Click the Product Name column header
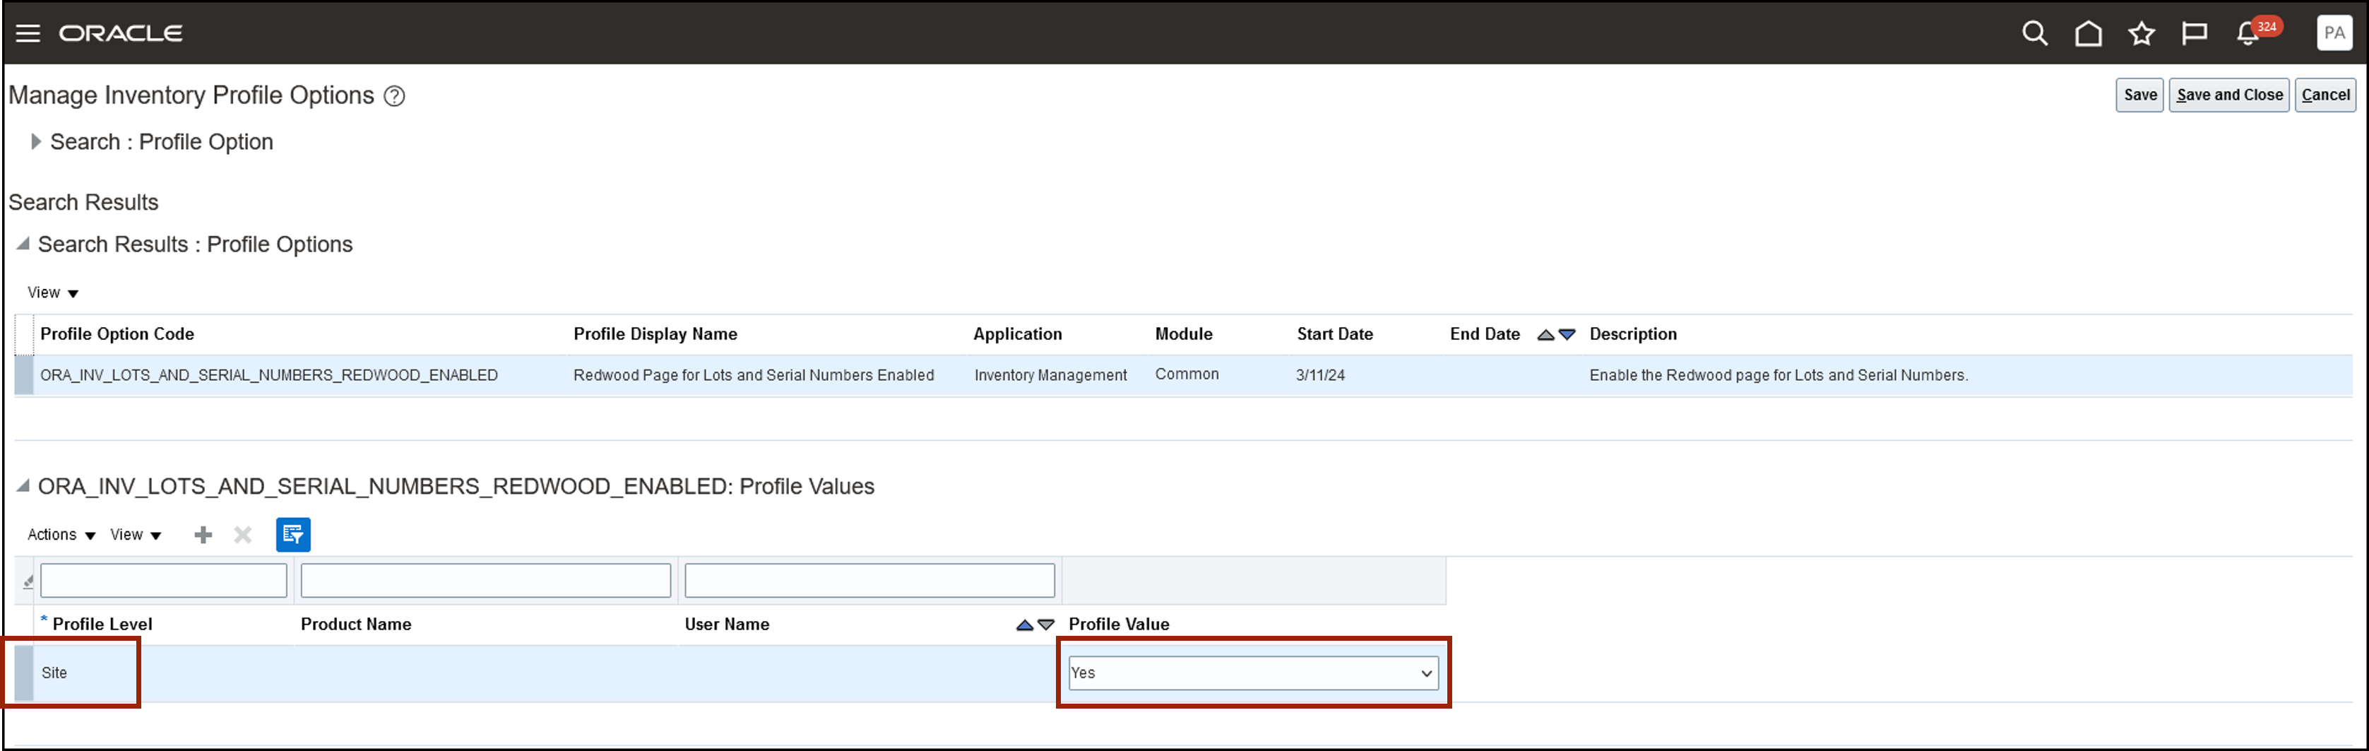2369x751 pixels. (356, 624)
